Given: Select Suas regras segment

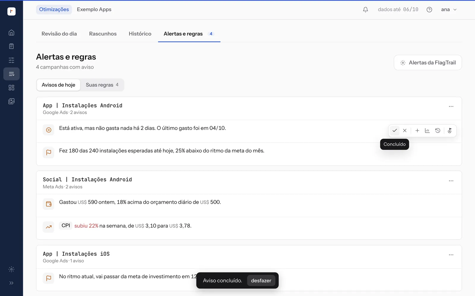Looking at the screenshot, I should 102,85.
